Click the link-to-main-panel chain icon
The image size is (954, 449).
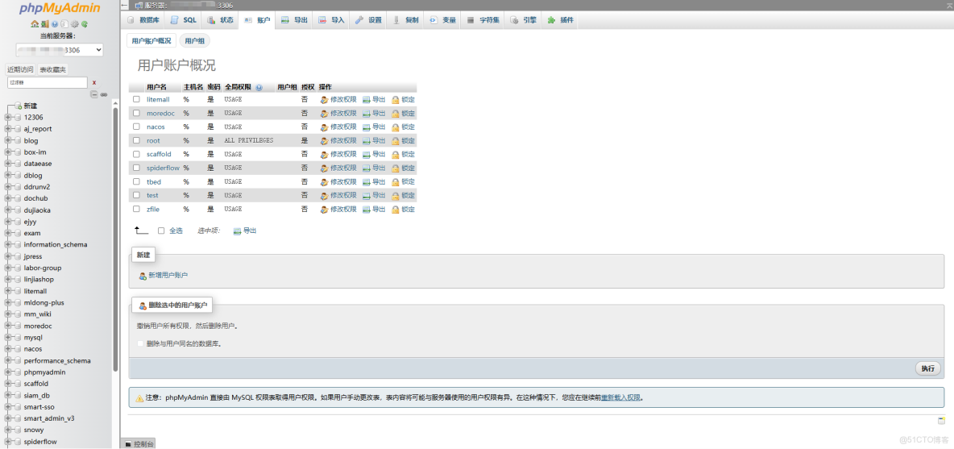[x=103, y=94]
